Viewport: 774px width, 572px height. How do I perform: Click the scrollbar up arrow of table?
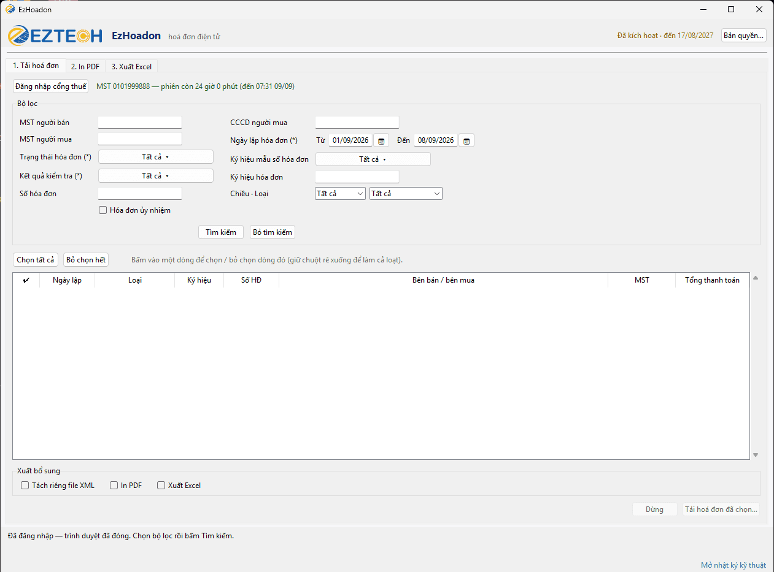point(756,278)
